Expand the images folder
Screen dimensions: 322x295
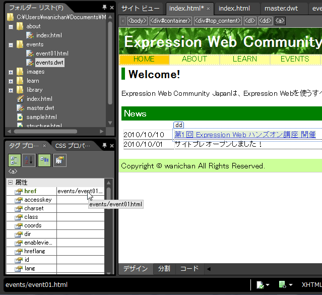pyautogui.click(x=11, y=72)
